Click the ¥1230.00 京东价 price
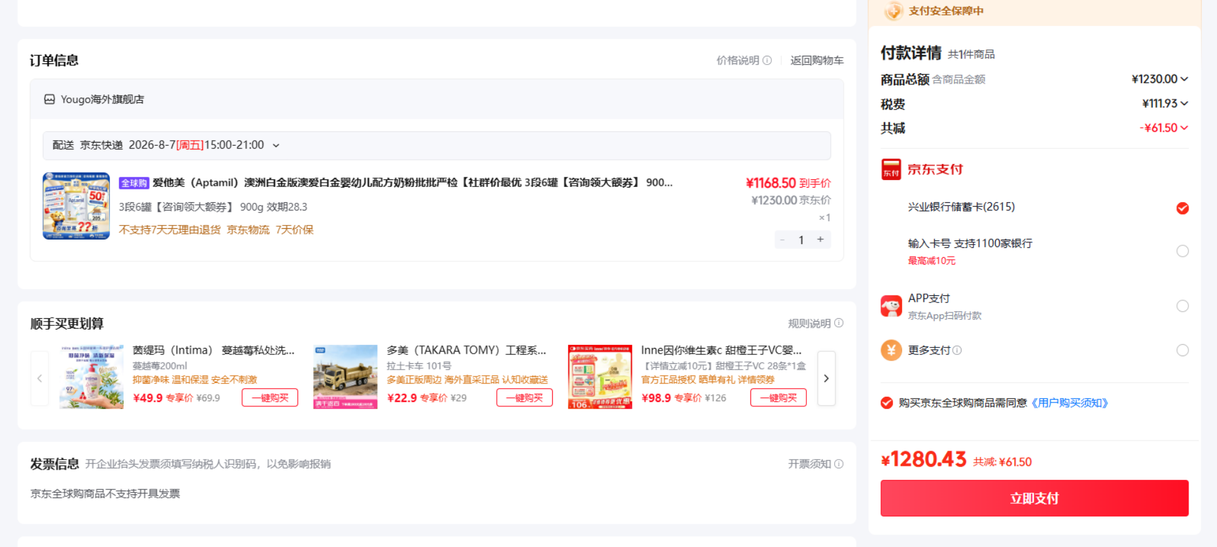1217x547 pixels. [x=791, y=200]
